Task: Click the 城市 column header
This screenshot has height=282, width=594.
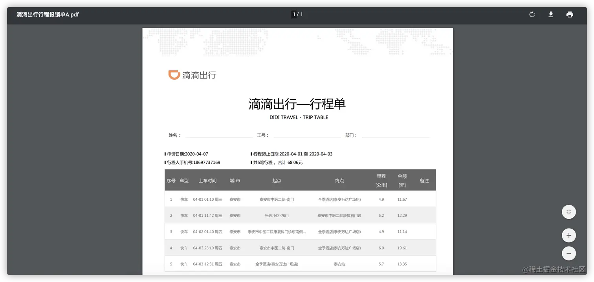Action: point(235,181)
